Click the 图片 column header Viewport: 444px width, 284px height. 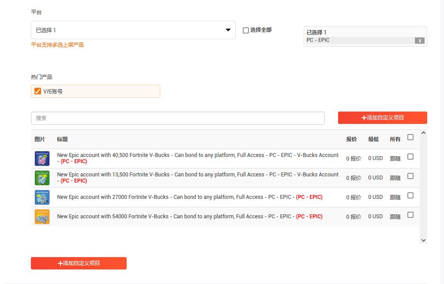click(x=40, y=139)
